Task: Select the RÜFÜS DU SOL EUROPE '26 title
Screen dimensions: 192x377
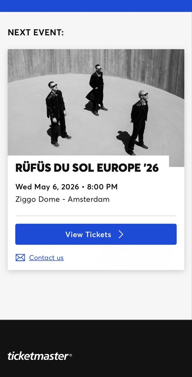Action: tap(87, 168)
